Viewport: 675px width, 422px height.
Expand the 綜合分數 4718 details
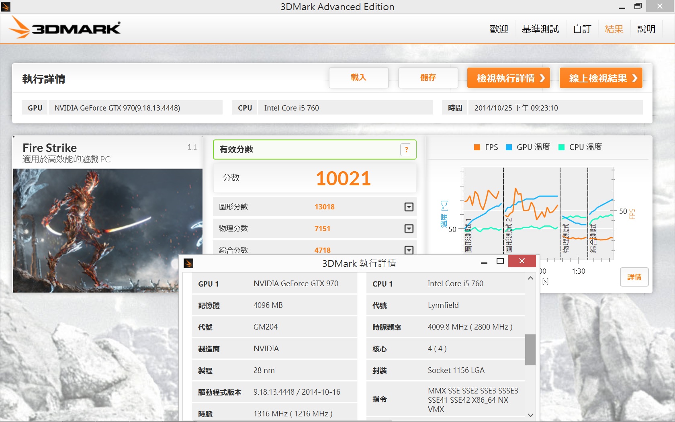point(409,250)
